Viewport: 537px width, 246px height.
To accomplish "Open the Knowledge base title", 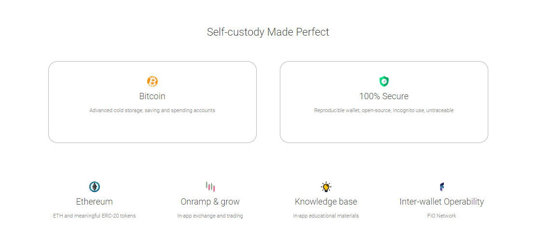I will coord(326,202).
